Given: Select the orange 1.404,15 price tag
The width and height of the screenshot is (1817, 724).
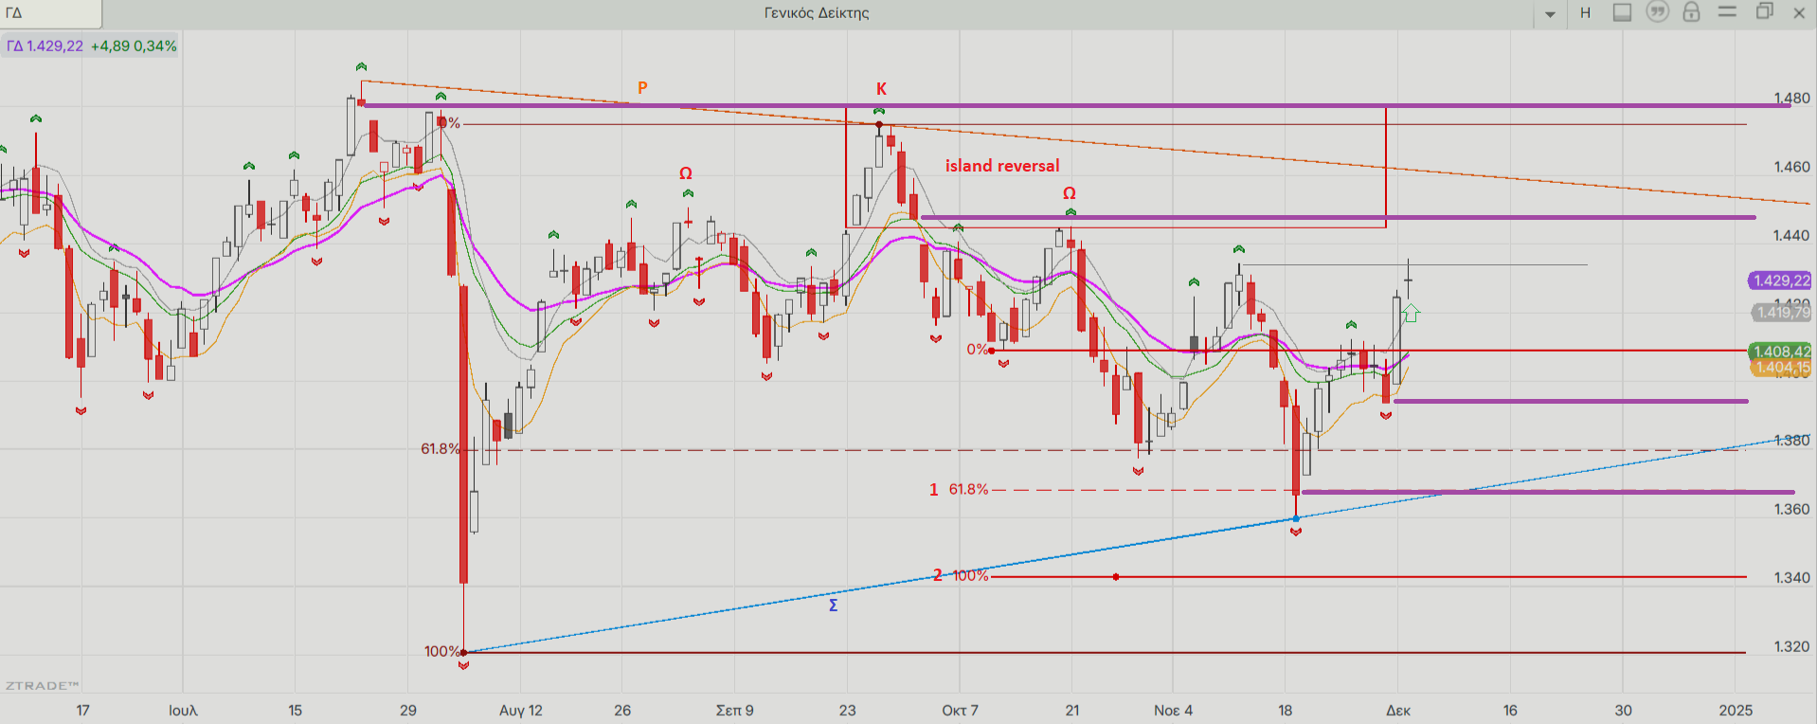Looking at the screenshot, I should [x=1780, y=368].
